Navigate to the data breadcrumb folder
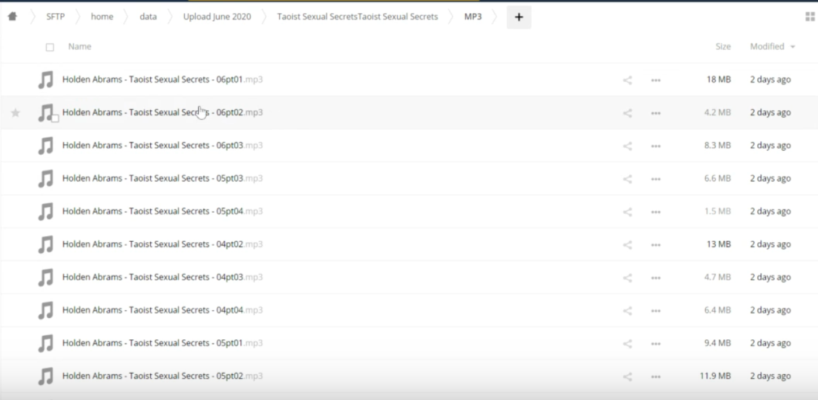The width and height of the screenshot is (818, 400). click(x=148, y=17)
